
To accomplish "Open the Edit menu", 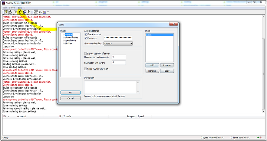I will [x=20, y=8].
